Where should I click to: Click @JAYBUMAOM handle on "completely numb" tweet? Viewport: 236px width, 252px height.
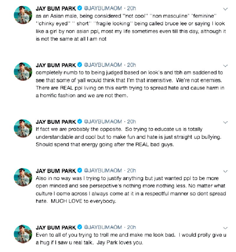[x=103, y=65]
